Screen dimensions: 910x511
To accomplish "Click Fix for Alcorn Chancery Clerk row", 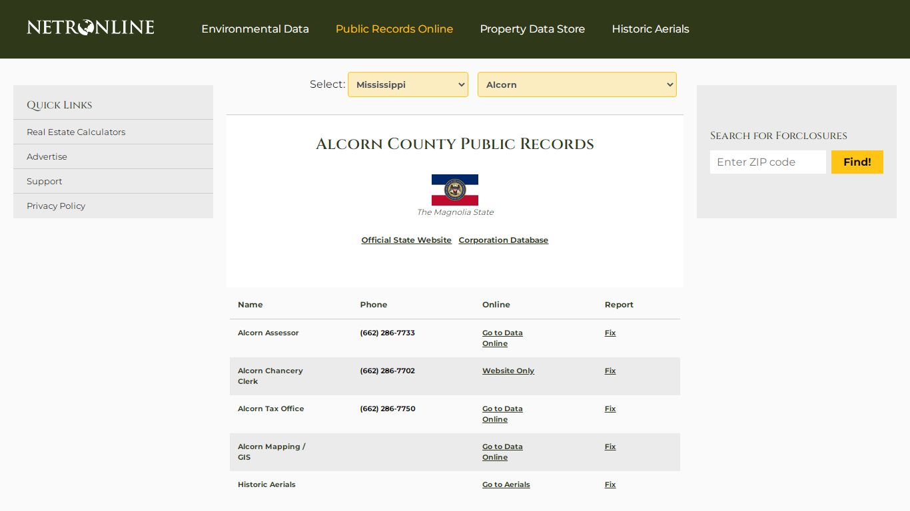I will click(610, 371).
